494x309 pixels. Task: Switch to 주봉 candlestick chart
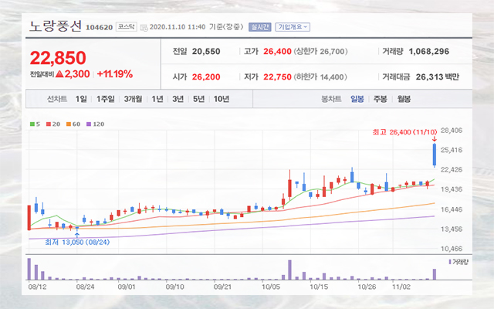pyautogui.click(x=381, y=99)
